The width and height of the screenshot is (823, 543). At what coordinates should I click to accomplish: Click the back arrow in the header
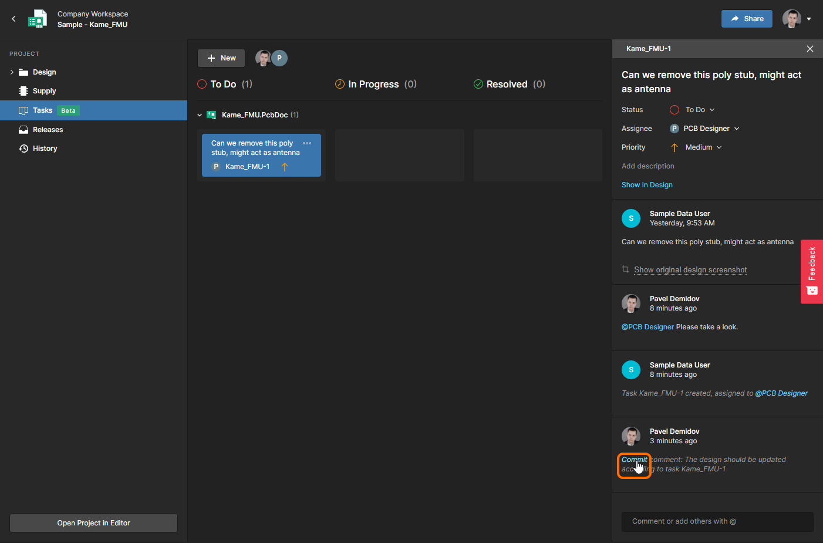14,19
